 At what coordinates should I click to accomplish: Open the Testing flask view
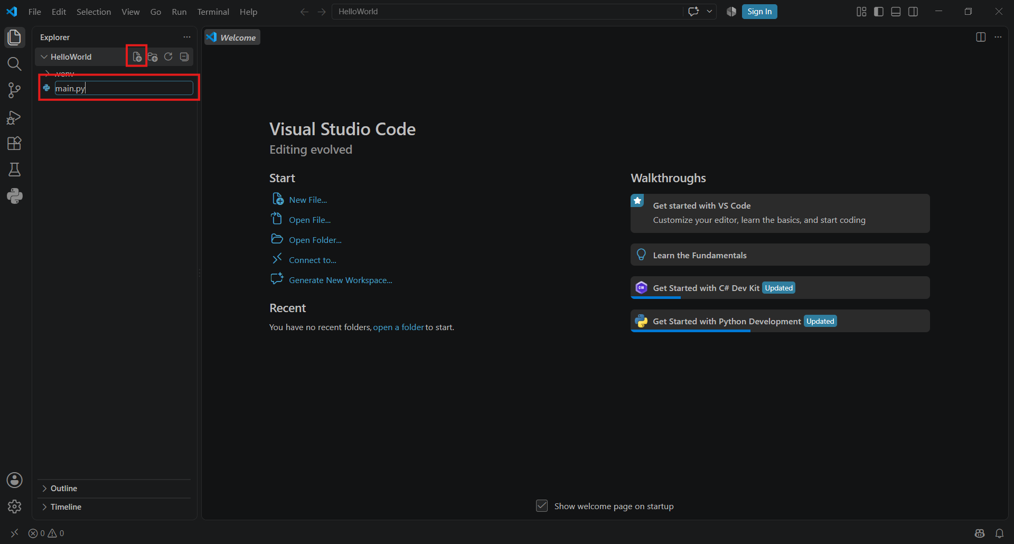[x=14, y=170]
